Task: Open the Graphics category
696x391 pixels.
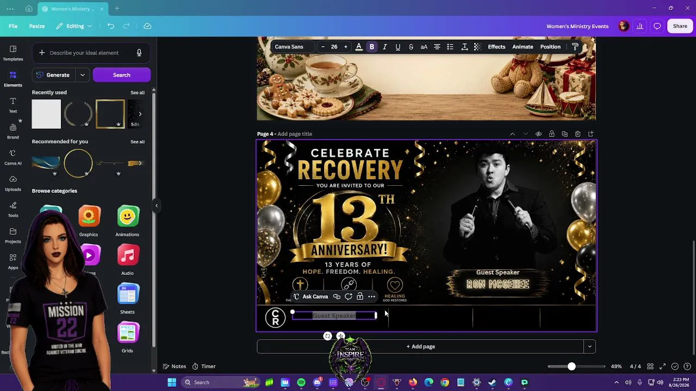Action: [x=89, y=221]
